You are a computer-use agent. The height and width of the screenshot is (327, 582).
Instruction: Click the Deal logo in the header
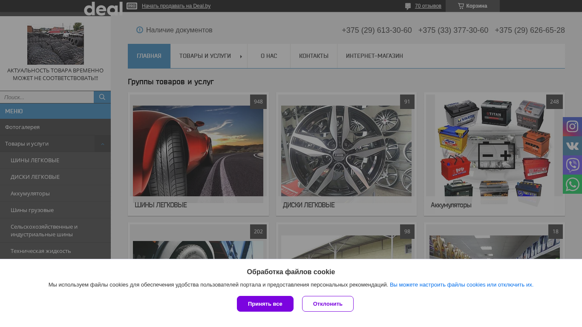(x=103, y=8)
